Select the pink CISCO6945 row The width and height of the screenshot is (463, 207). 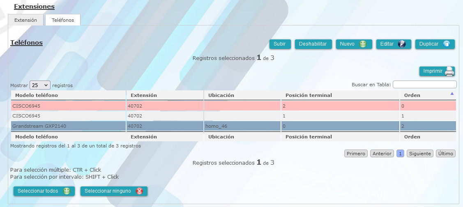pyautogui.click(x=234, y=106)
